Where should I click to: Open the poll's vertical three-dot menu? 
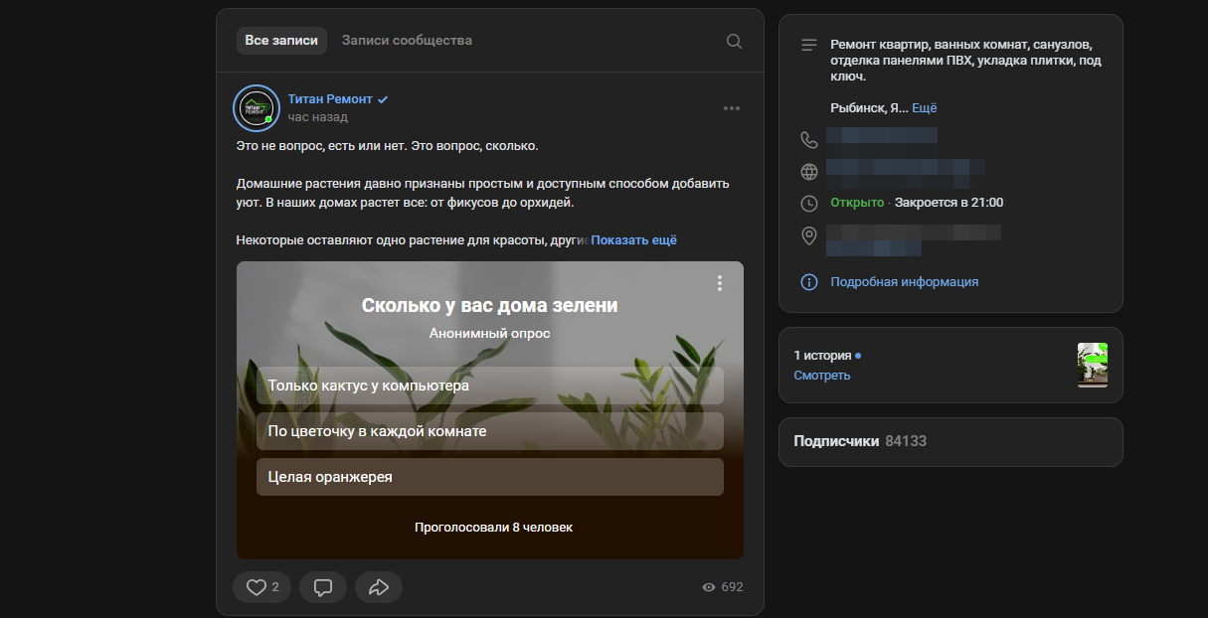click(720, 283)
